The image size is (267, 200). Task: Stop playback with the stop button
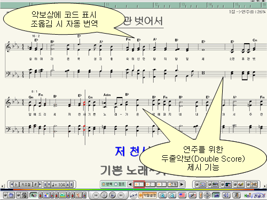pos(112,195)
